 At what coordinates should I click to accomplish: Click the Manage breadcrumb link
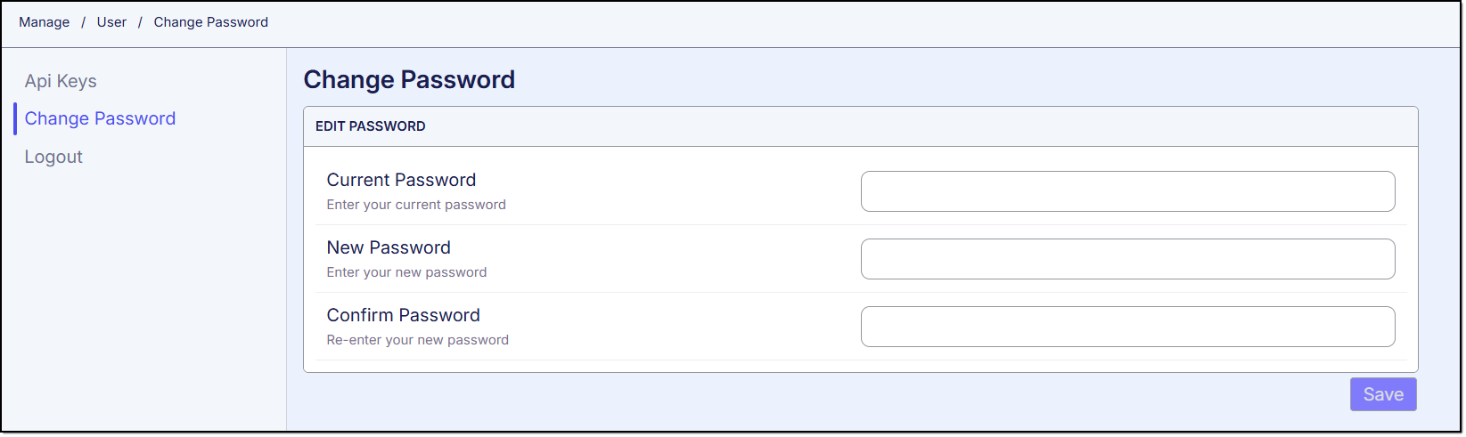point(45,22)
